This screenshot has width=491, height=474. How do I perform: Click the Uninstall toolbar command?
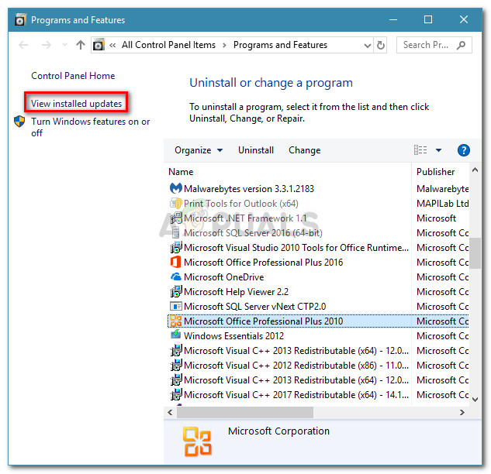point(256,150)
